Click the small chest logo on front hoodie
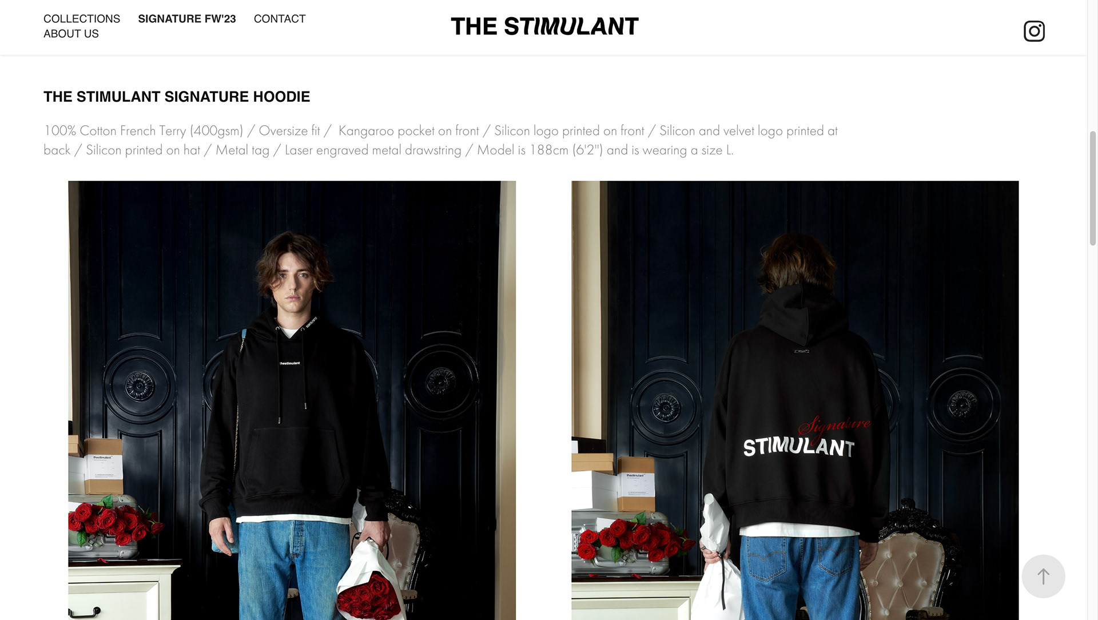Image resolution: width=1098 pixels, height=620 pixels. (x=289, y=363)
